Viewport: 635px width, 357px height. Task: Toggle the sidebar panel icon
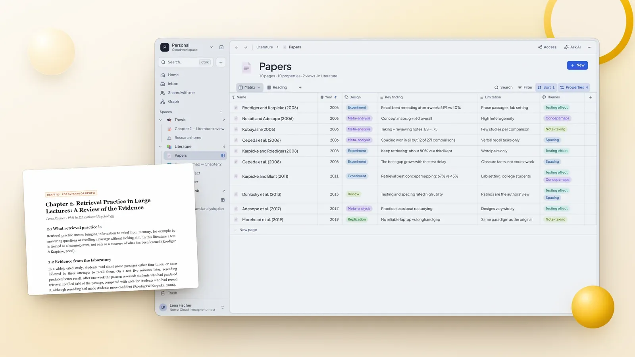coord(221,47)
